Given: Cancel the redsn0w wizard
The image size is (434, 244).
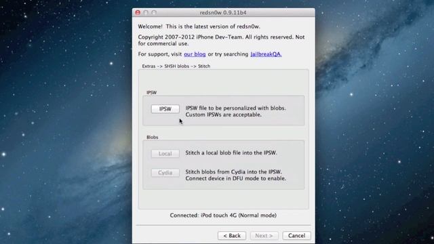Looking at the screenshot, I should point(297,236).
